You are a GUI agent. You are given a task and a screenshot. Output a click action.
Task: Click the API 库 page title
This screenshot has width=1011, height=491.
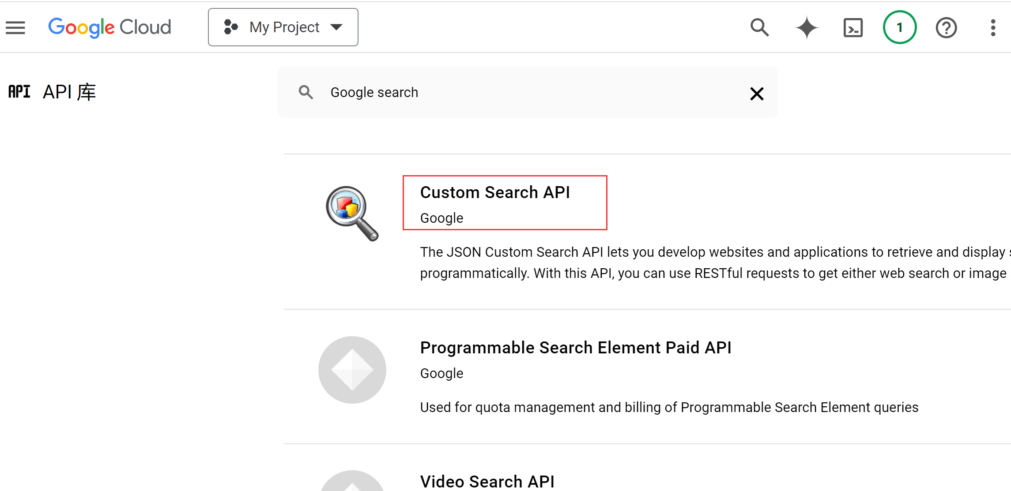(x=69, y=92)
